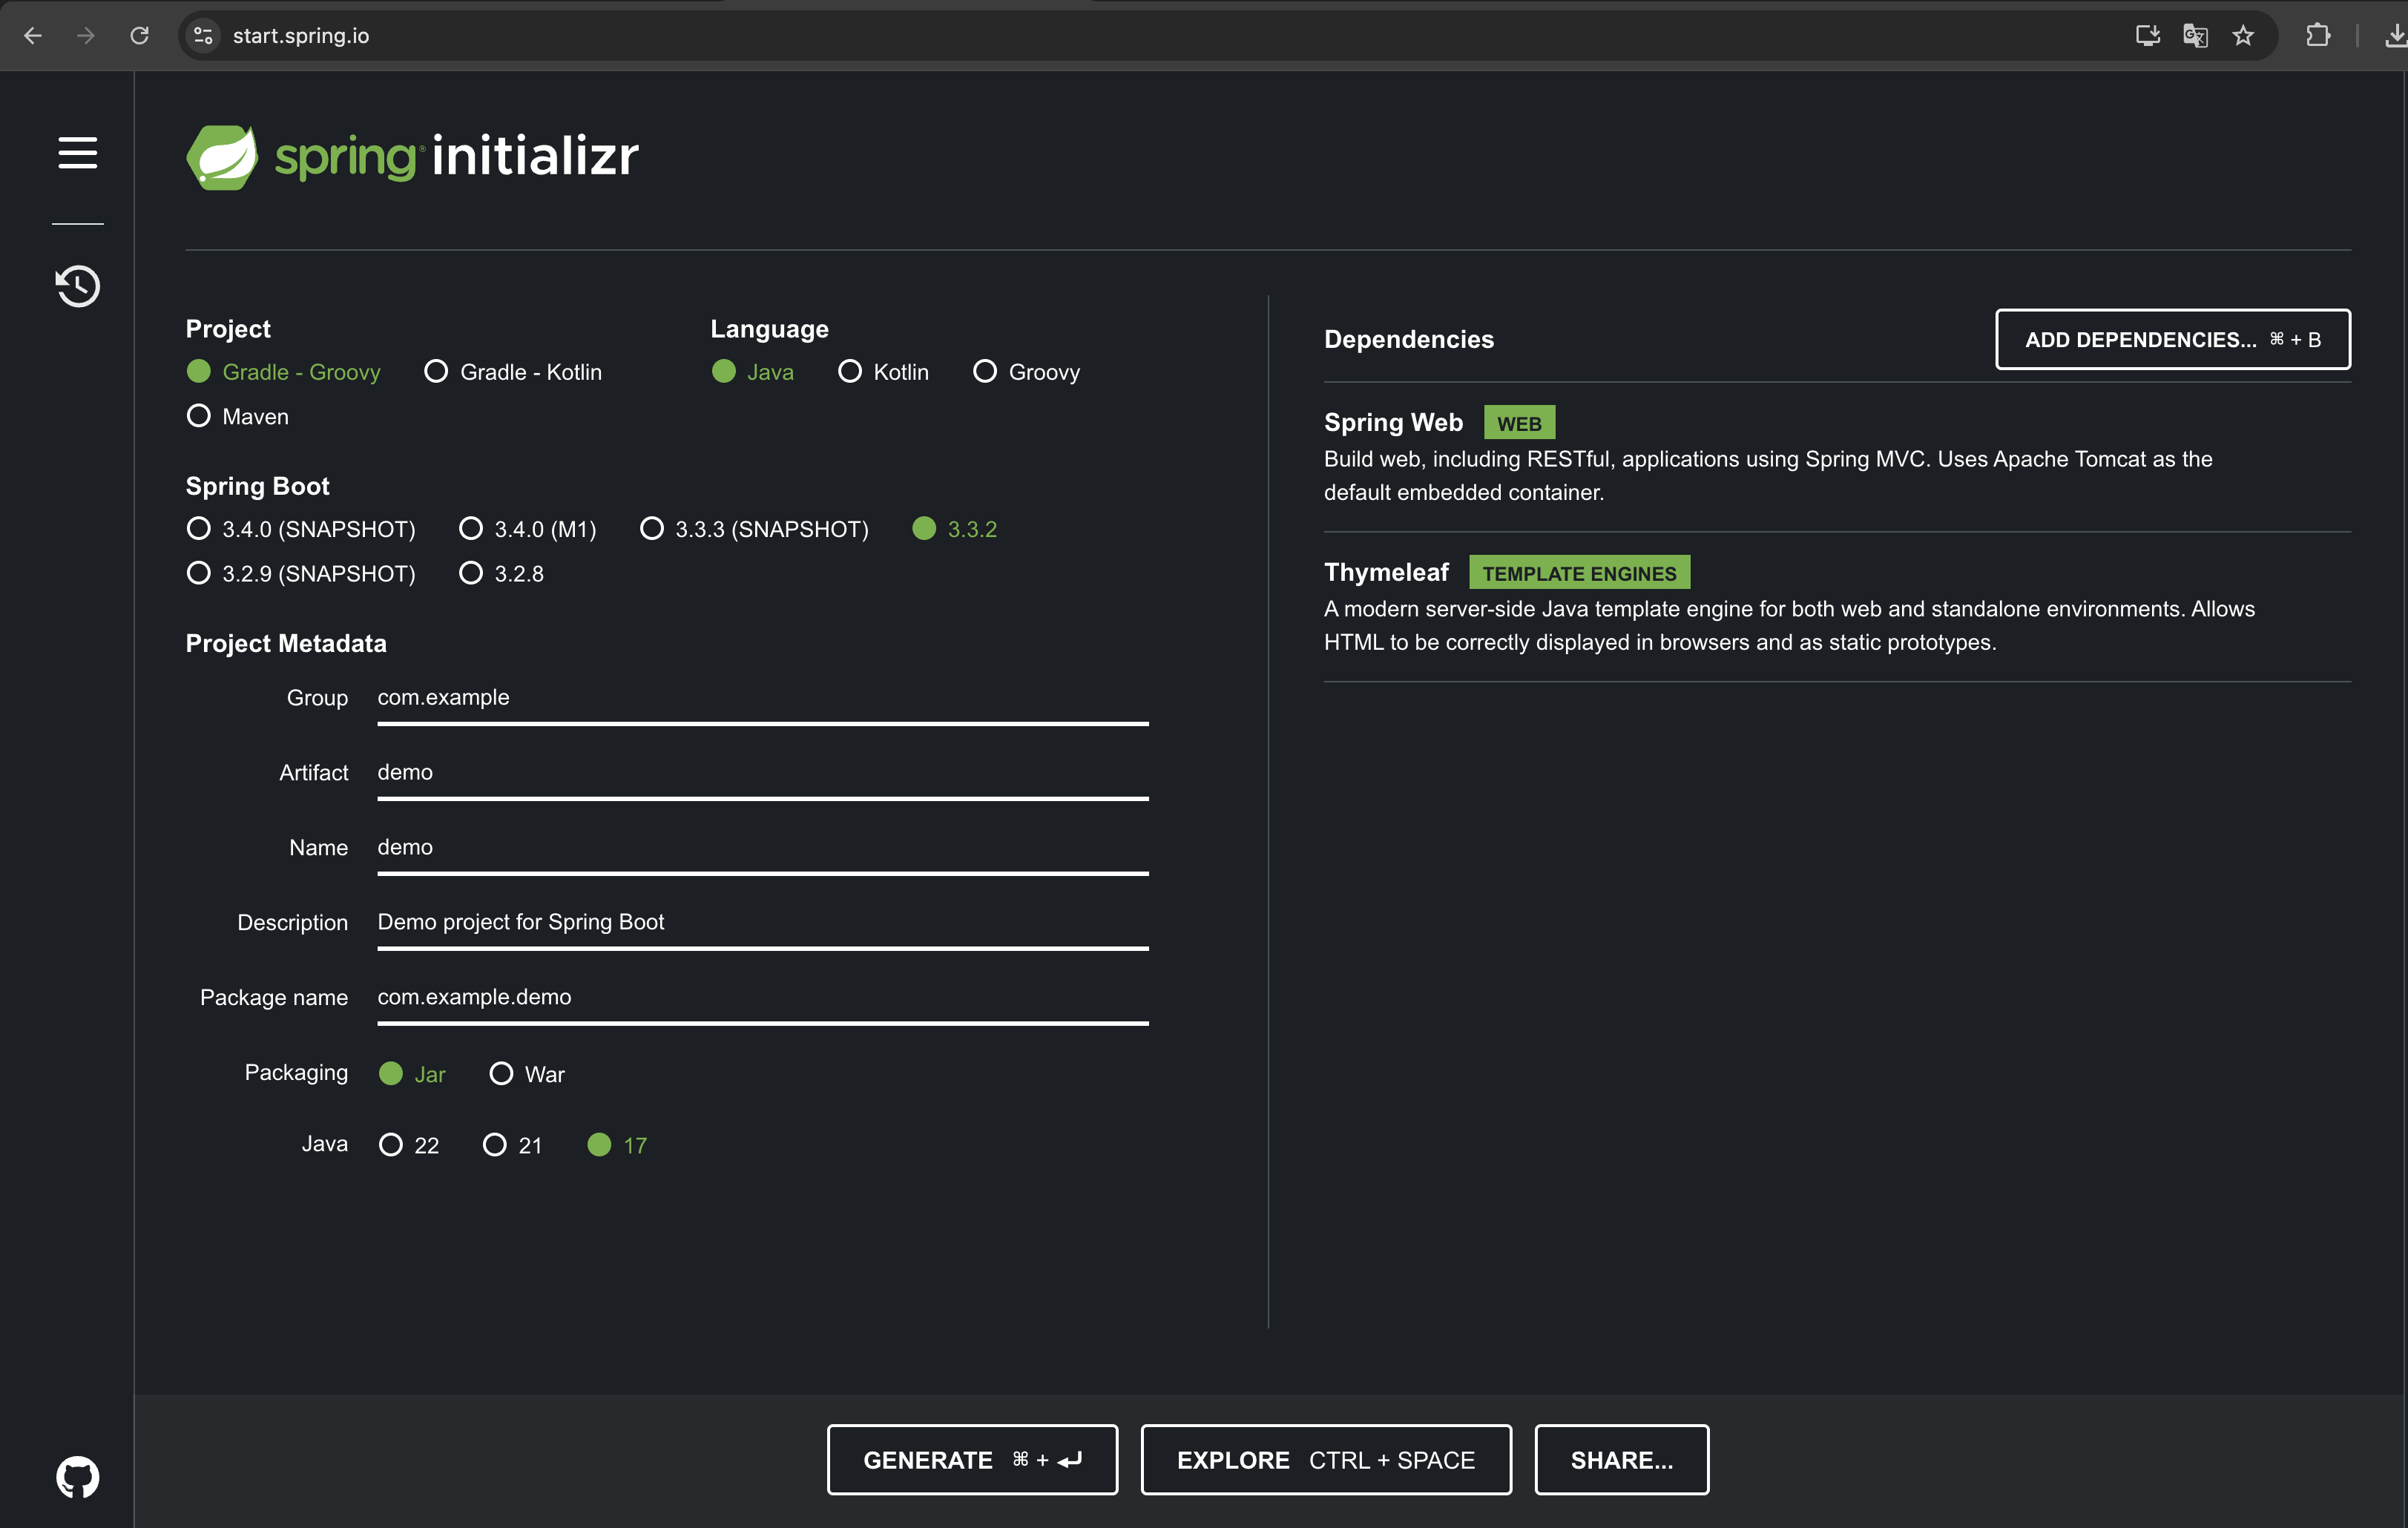
Task: Reload the page in the browser
Action: (x=140, y=36)
